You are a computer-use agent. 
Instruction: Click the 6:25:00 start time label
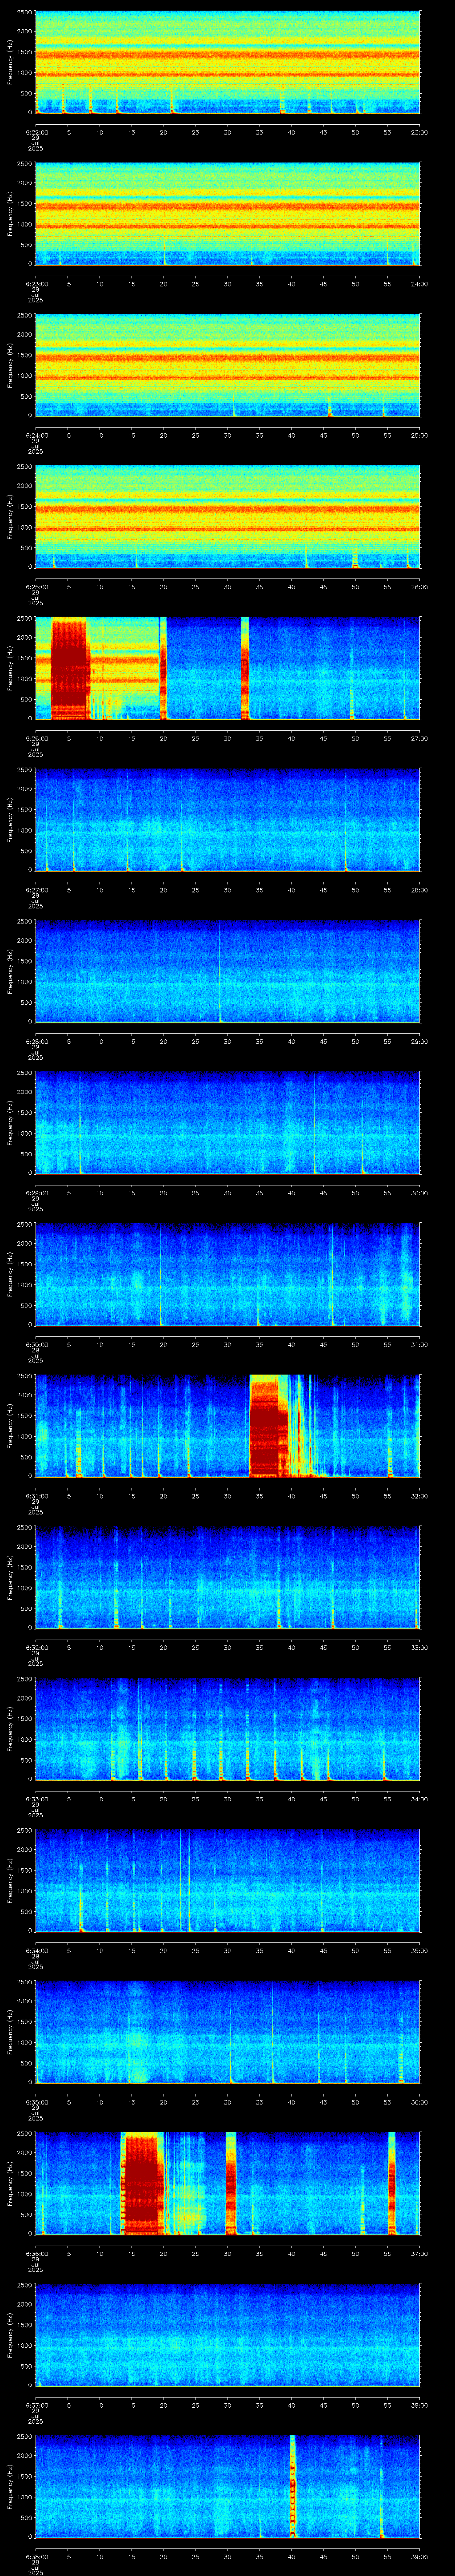36,586
